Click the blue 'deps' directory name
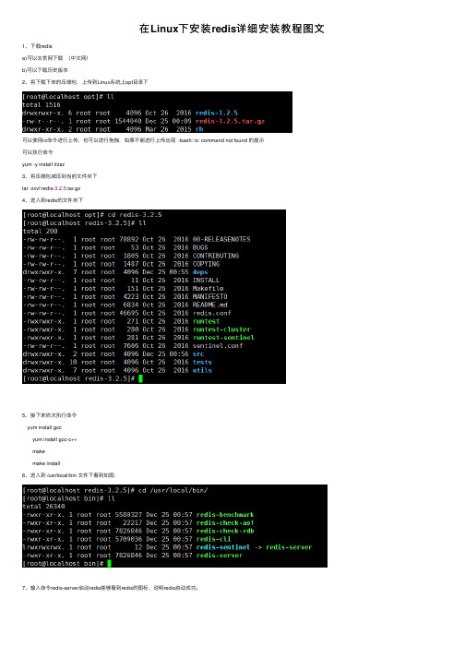Viewport: 465px width, 658px height. 200,272
